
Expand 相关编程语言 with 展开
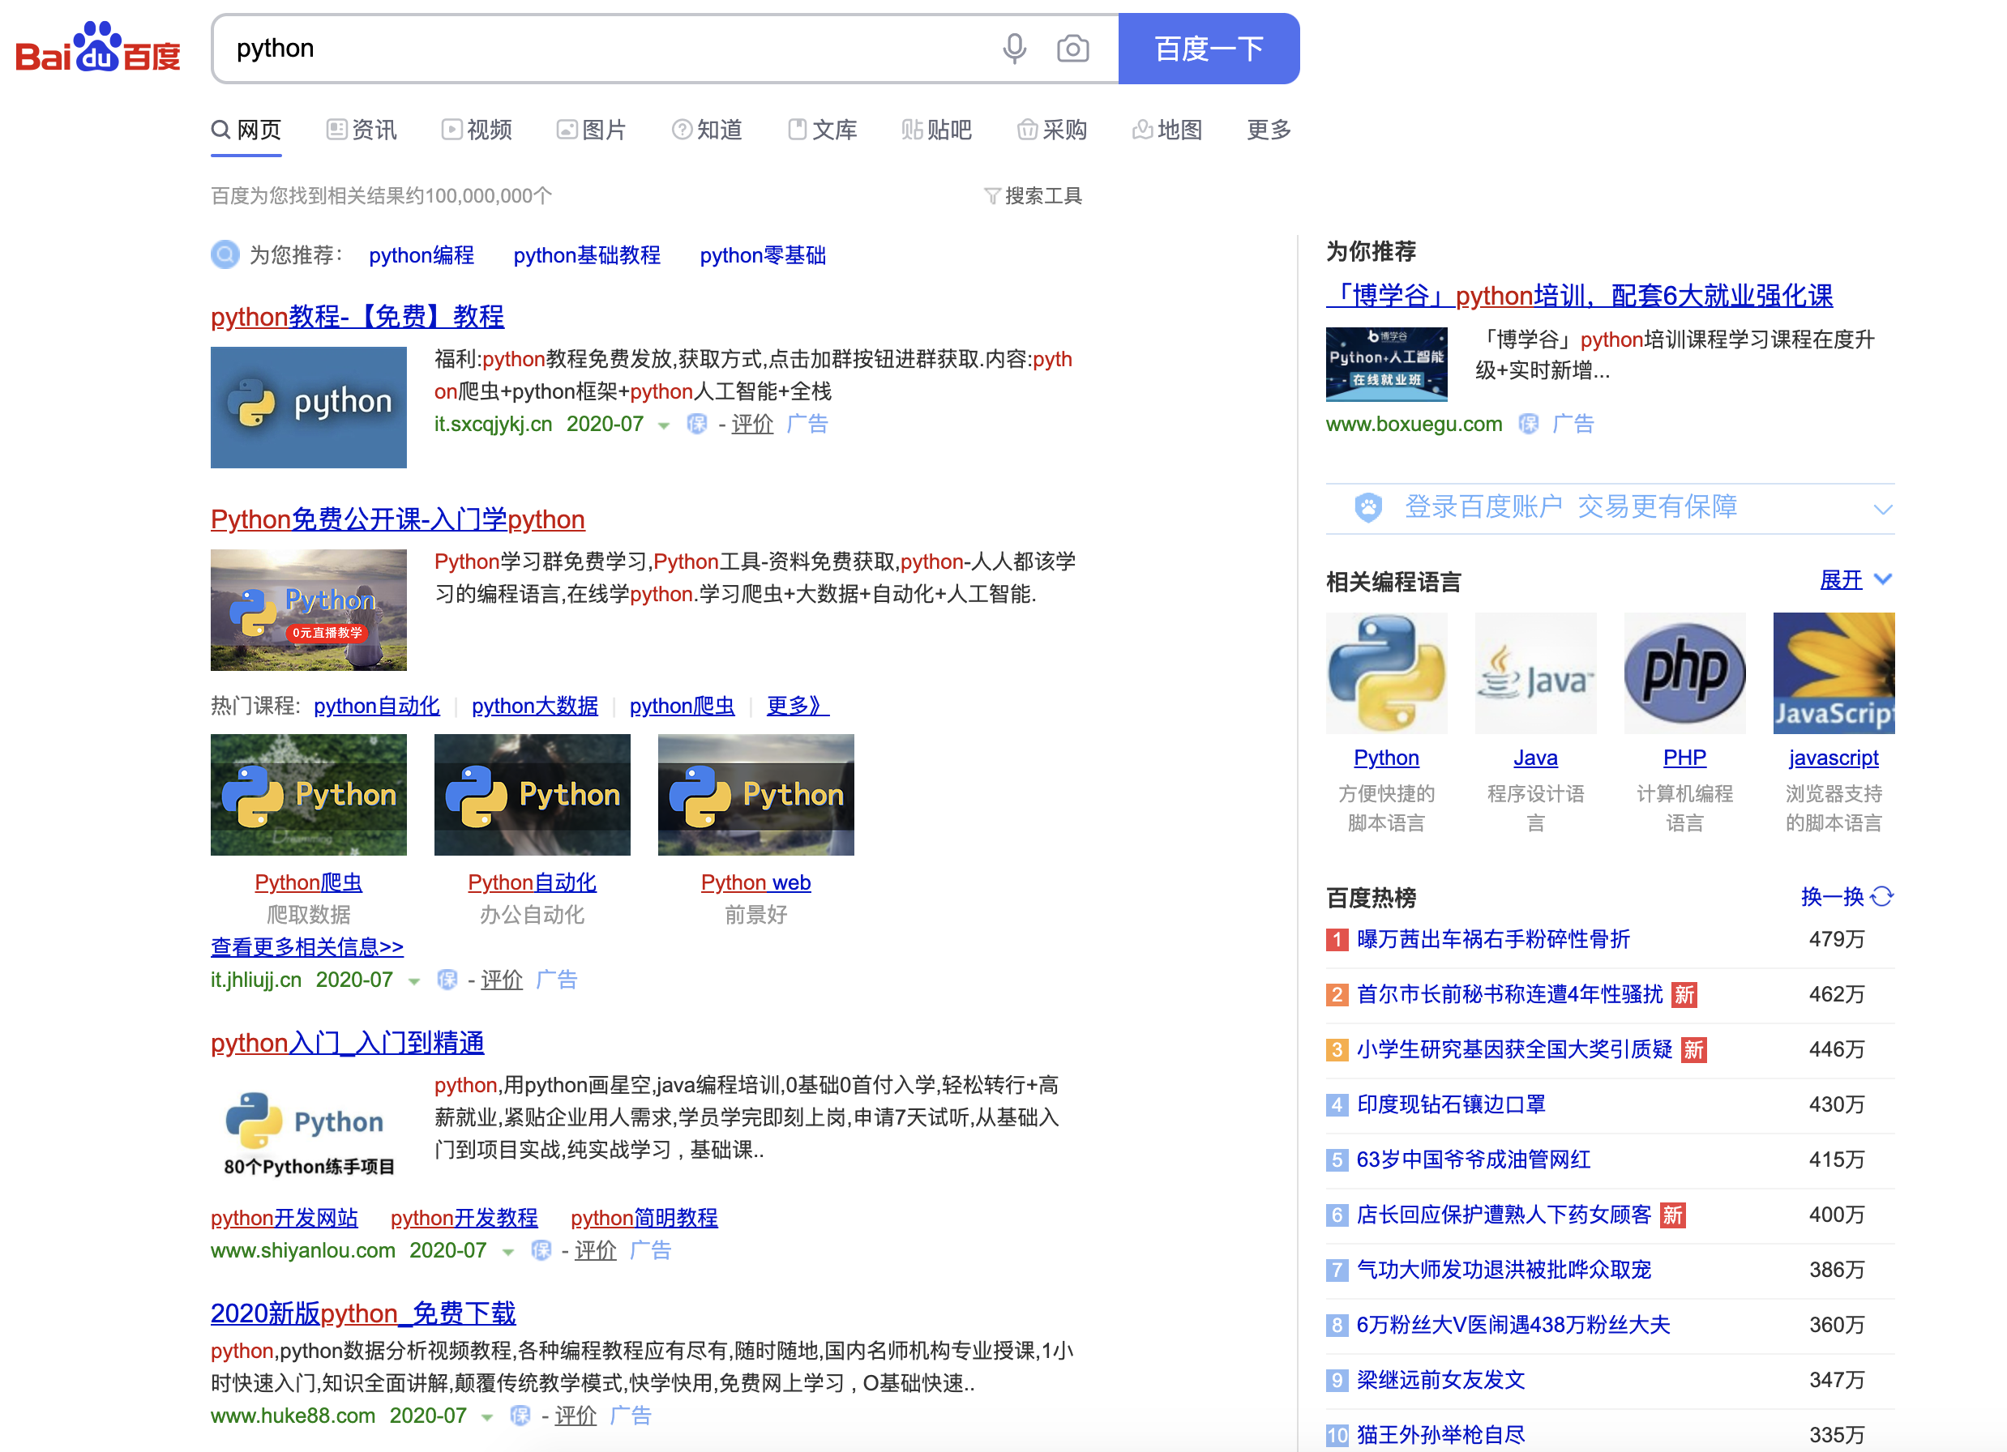[x=1855, y=579]
